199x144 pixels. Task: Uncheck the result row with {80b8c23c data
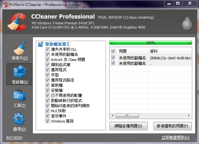coord(113,58)
